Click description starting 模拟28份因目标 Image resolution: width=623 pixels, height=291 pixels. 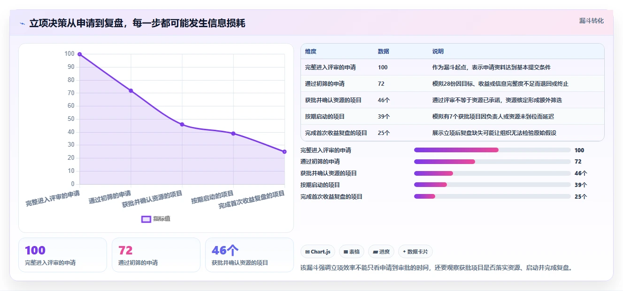(x=500, y=84)
